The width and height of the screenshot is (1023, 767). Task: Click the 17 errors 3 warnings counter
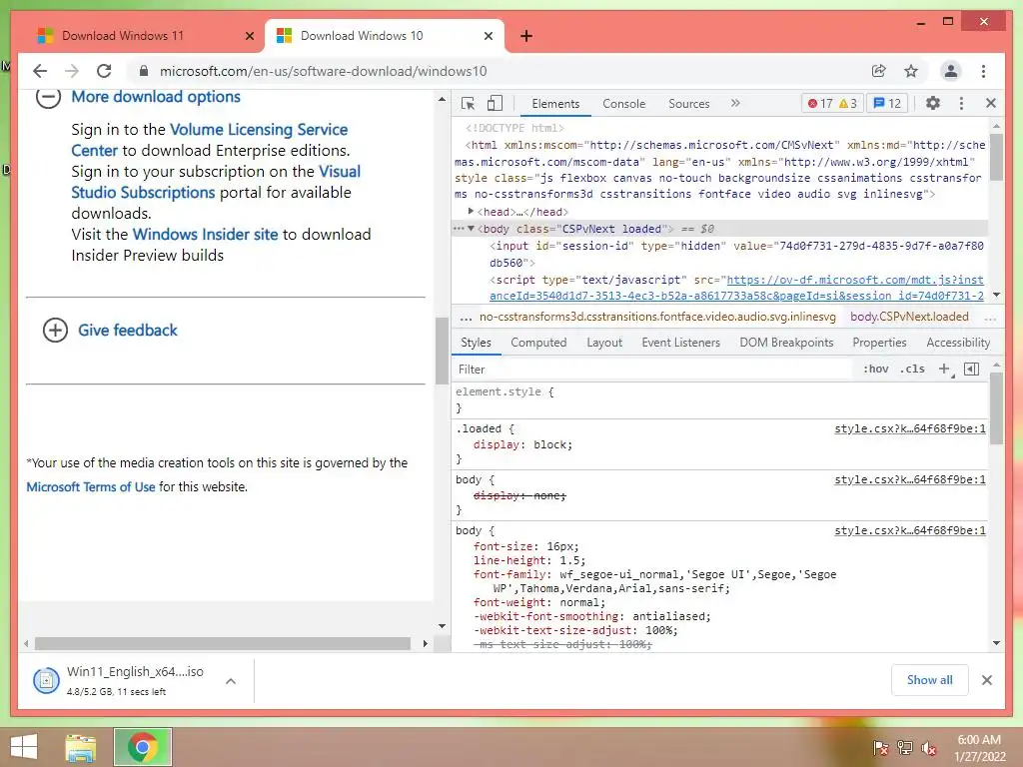click(x=832, y=103)
